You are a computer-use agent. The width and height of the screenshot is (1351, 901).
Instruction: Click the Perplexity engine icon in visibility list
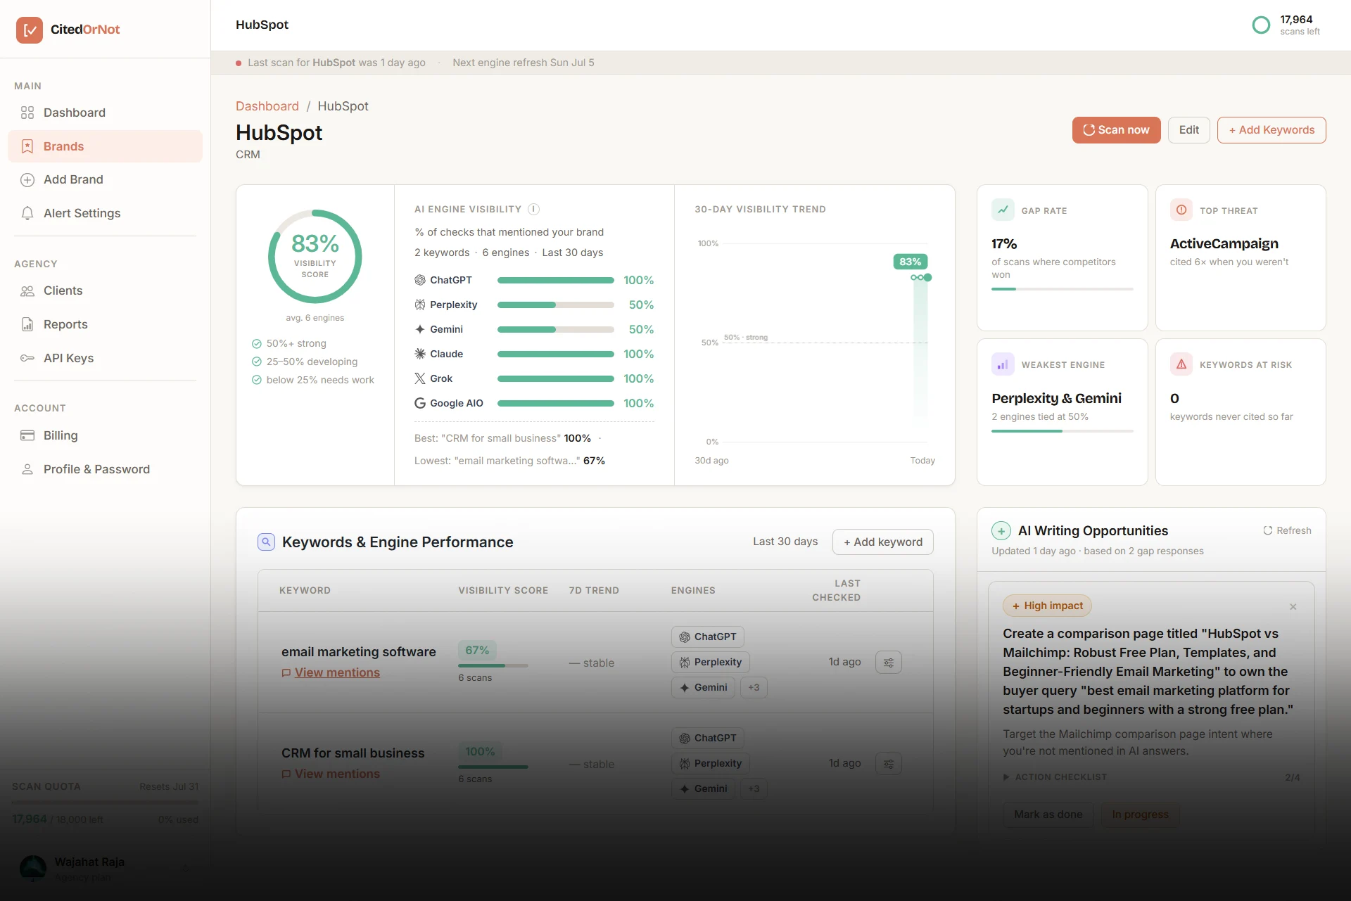(420, 305)
